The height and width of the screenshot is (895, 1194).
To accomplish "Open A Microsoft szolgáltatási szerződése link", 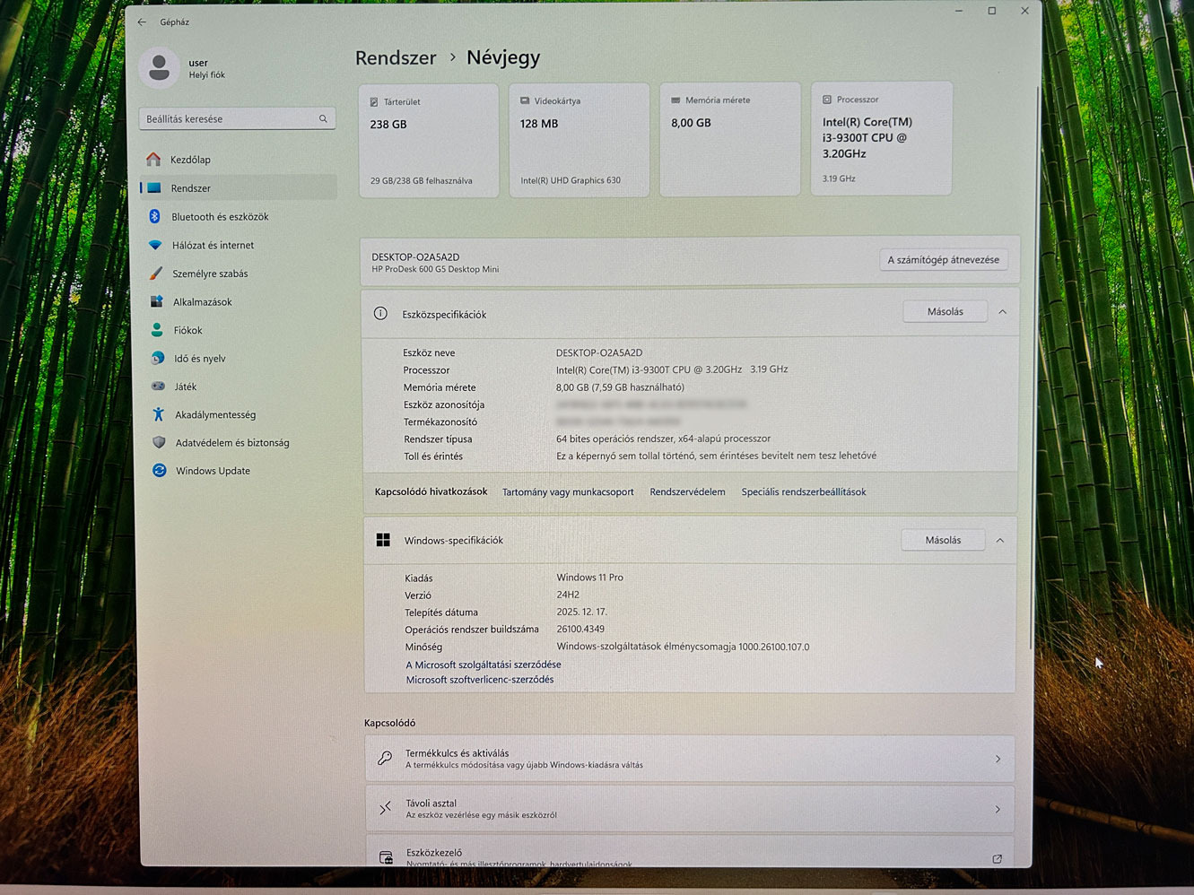I will tap(484, 665).
